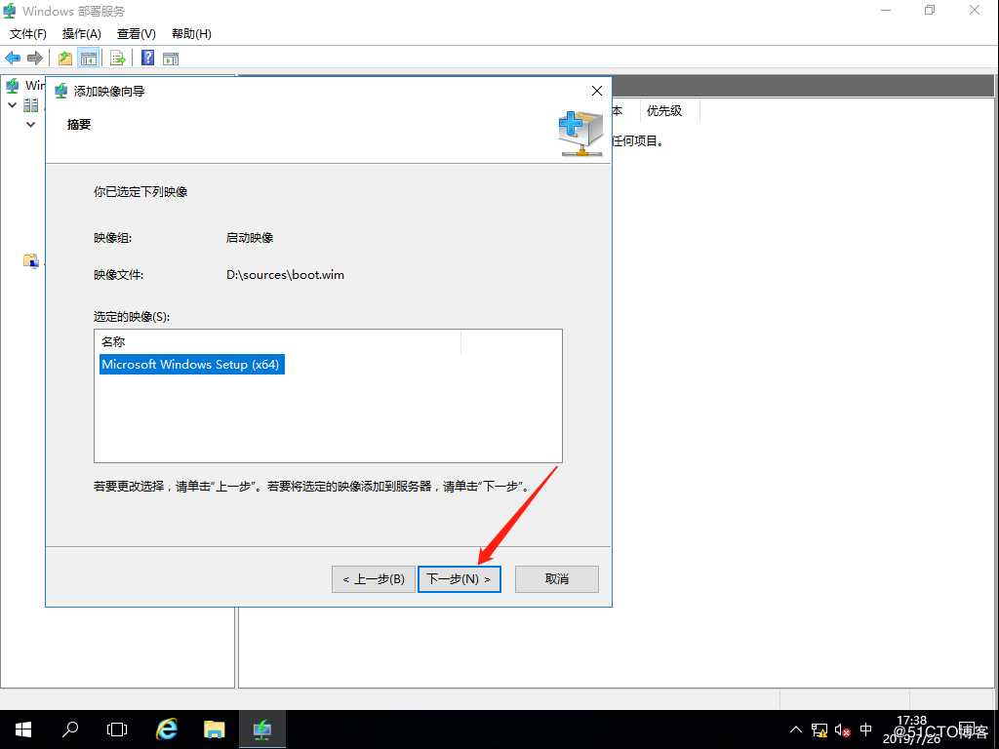The width and height of the screenshot is (999, 749).
Task: Open taskbar Search
Action: [70, 729]
